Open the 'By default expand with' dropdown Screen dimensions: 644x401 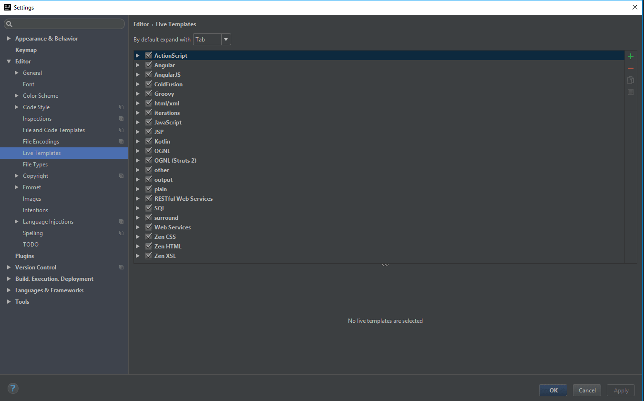[x=225, y=39]
